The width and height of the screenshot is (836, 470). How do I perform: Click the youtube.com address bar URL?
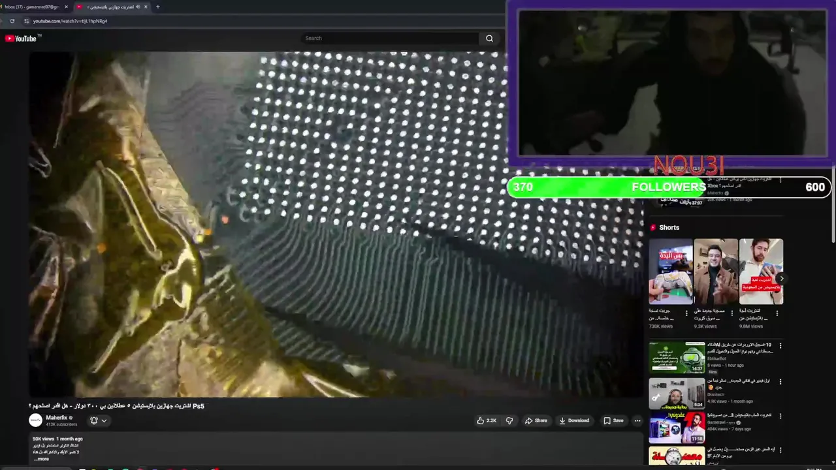point(70,21)
